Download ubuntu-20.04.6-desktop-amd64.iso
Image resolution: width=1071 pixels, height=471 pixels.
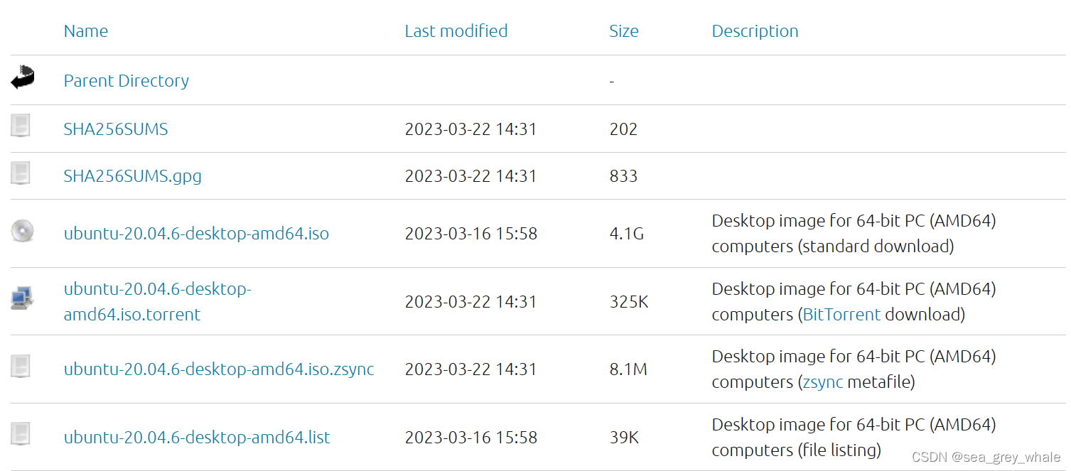tap(196, 233)
